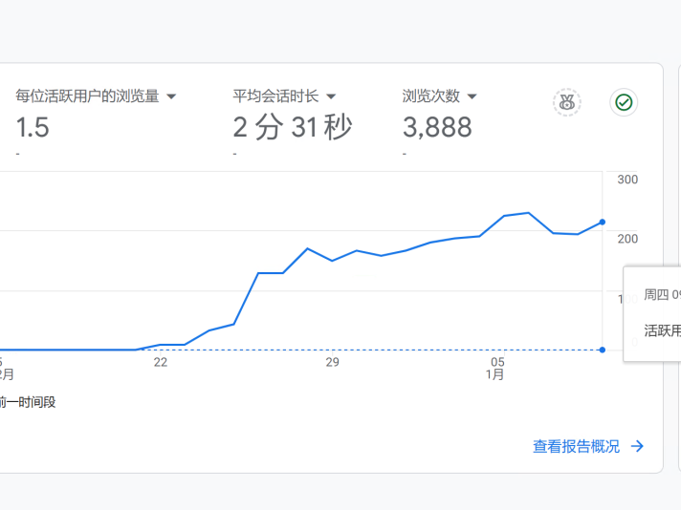Expand the 浏览次数 metric dropdown
Screen dimensions: 681x510
click(x=472, y=96)
